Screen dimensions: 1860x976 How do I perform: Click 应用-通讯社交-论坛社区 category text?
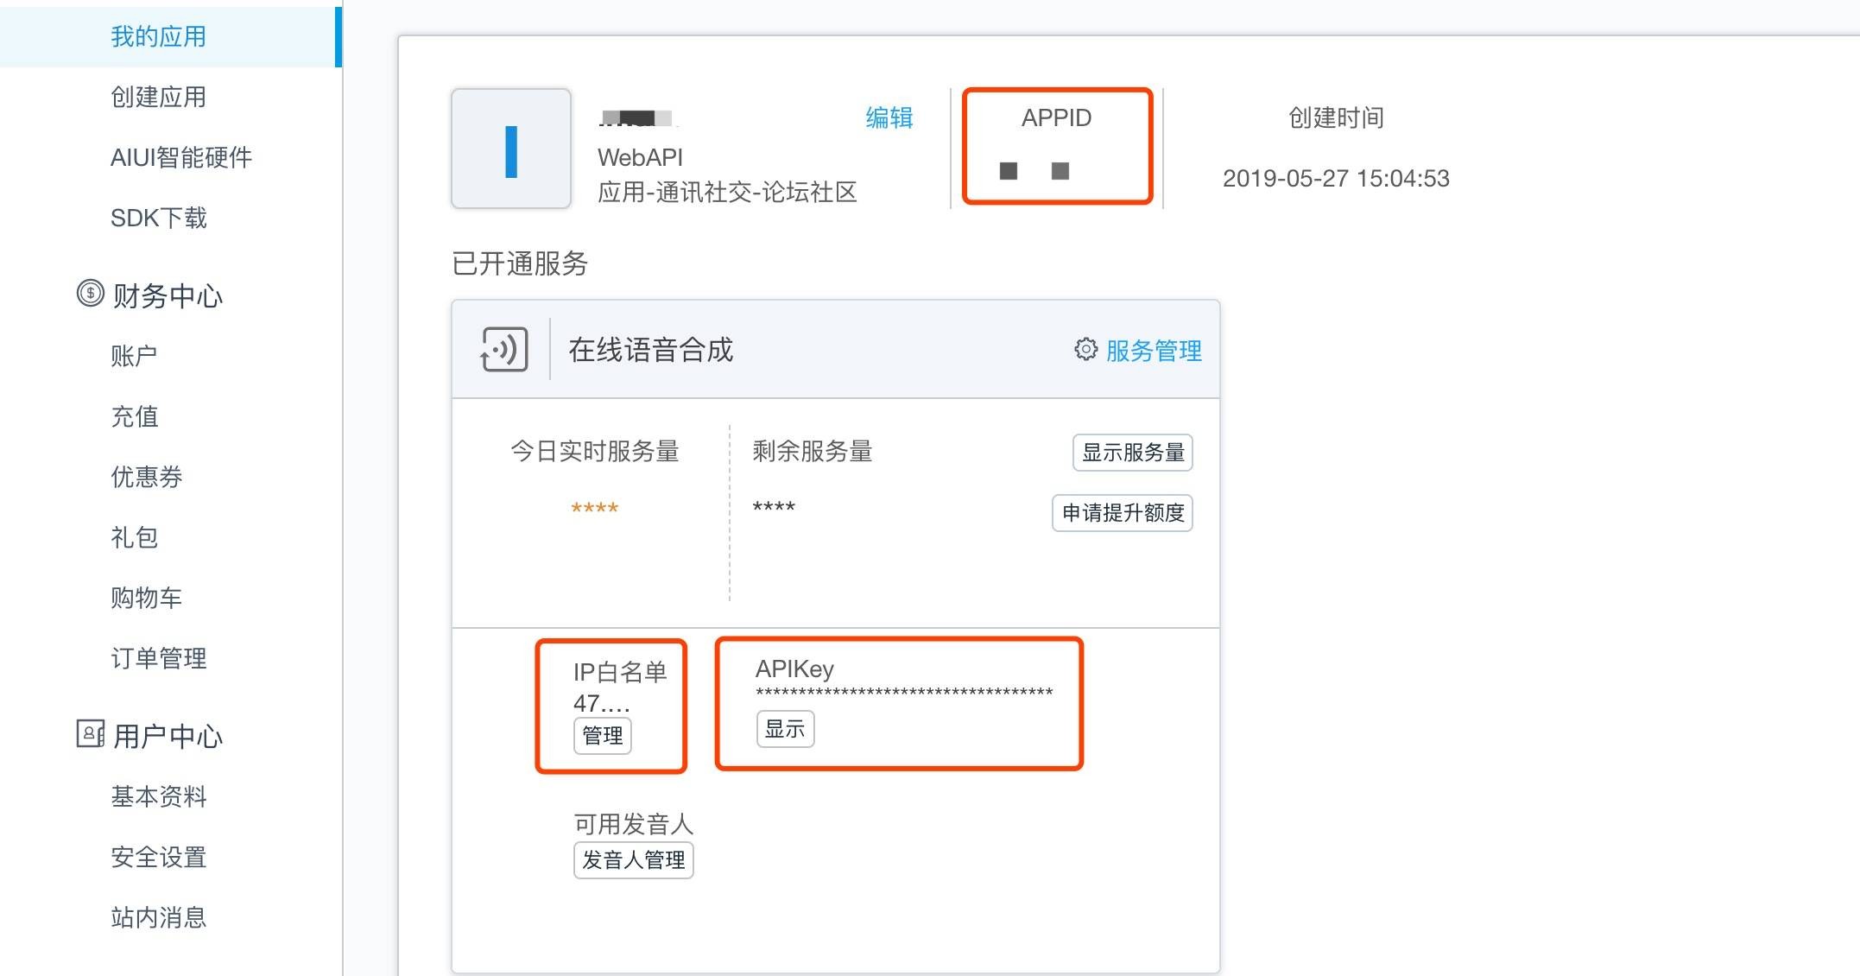pyautogui.click(x=727, y=192)
